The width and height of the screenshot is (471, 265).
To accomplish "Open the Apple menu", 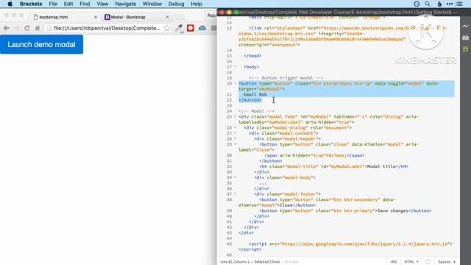I will pos(10,4).
